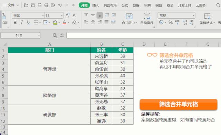The width and height of the screenshot is (221, 135).
Task: Click the formula bar input field
Action: (144, 35)
